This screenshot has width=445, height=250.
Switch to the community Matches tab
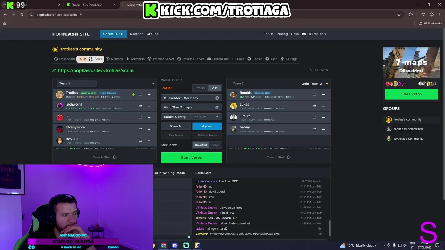point(114,59)
